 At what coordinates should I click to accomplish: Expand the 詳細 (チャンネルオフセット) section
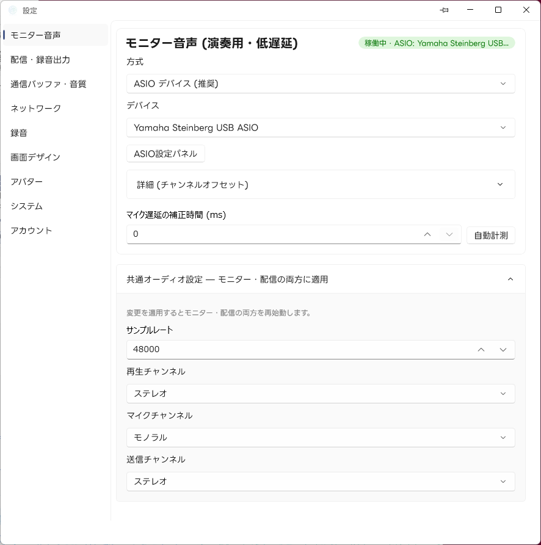pos(321,184)
